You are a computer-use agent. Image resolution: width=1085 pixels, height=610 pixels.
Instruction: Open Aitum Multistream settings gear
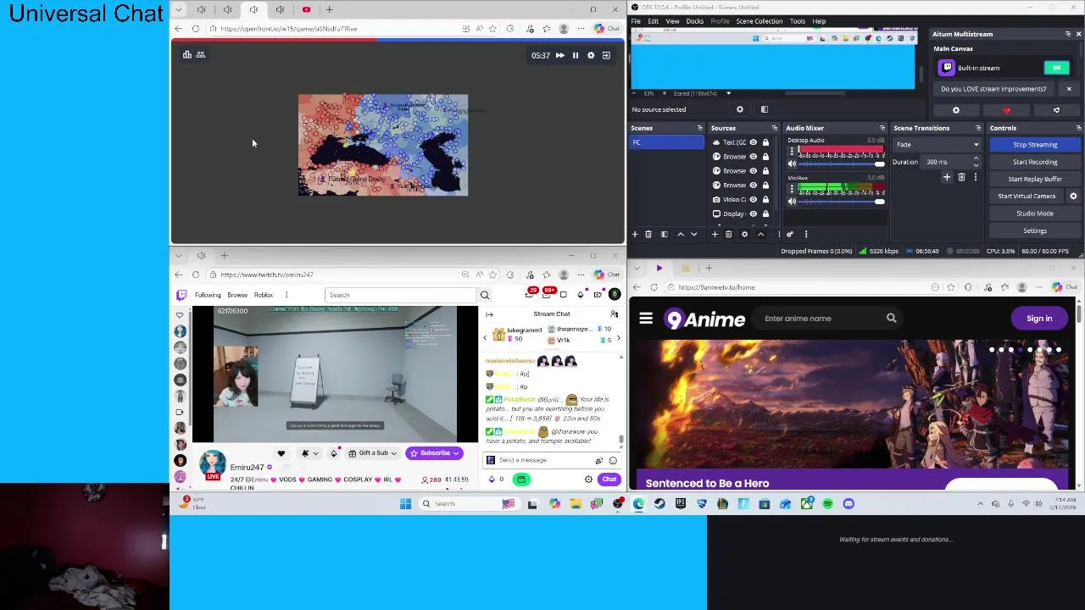956,111
